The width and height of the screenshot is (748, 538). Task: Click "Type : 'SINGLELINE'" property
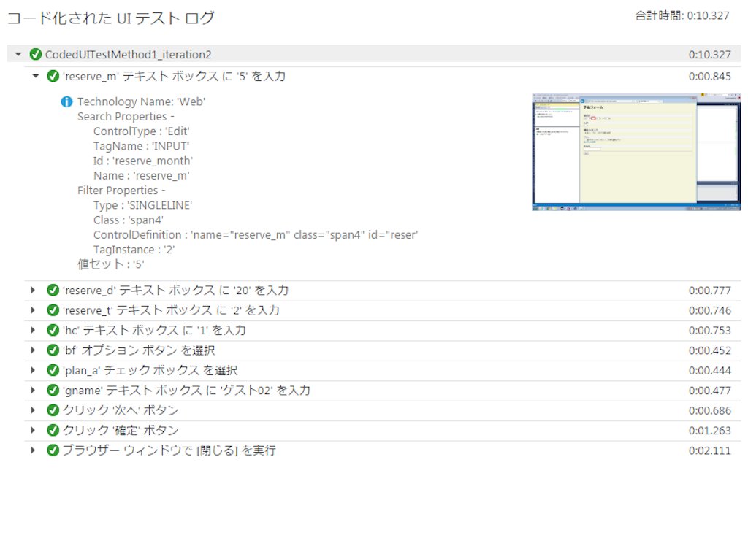[x=142, y=205]
